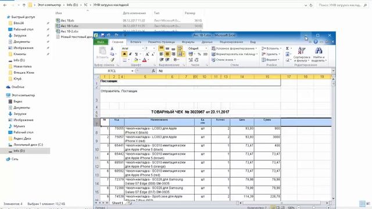Screen dimensions: 372x209
Task: Expand Условное форматирование menu
Action: click(234, 48)
